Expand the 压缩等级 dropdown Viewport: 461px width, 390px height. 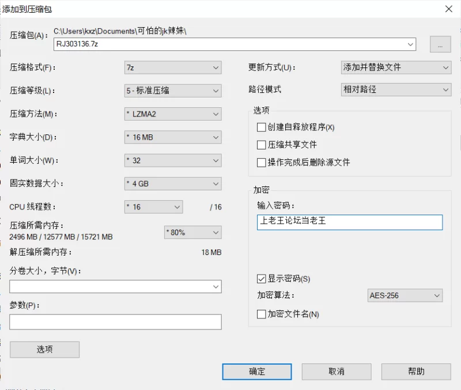coord(173,91)
